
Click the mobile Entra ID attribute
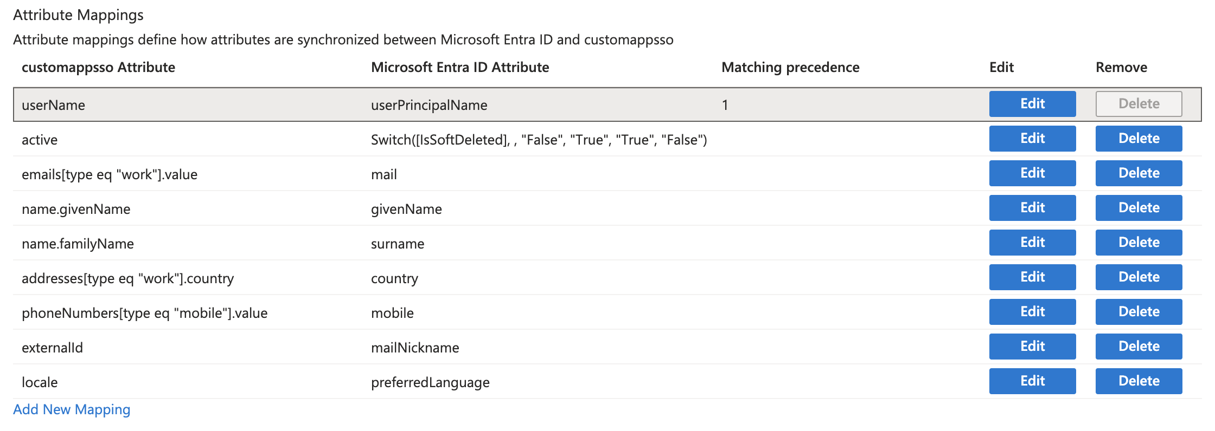392,313
